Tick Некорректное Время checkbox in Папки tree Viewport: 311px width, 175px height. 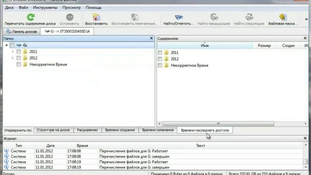(x=18, y=64)
